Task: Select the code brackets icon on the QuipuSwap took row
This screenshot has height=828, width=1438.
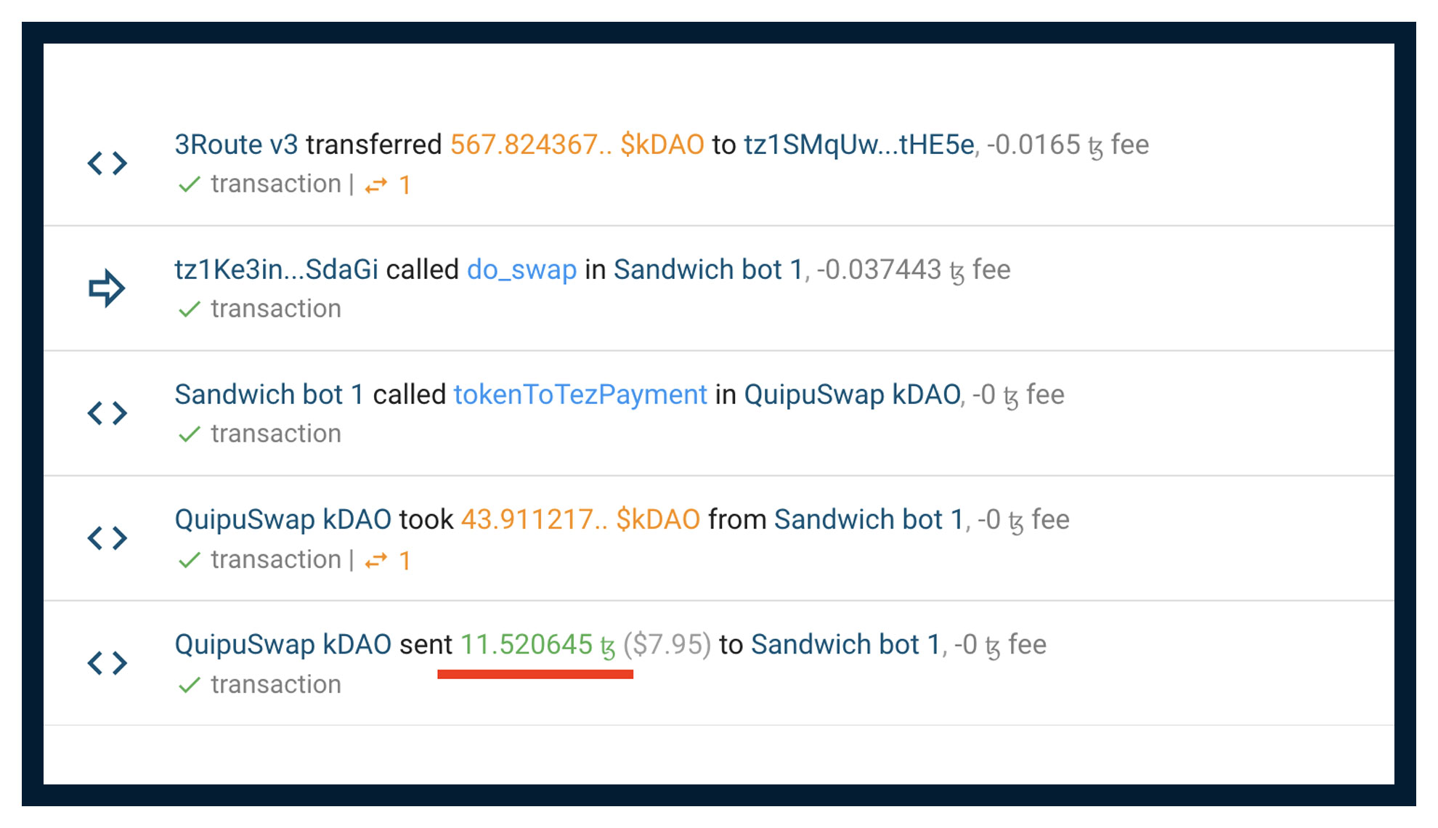Action: [x=107, y=537]
